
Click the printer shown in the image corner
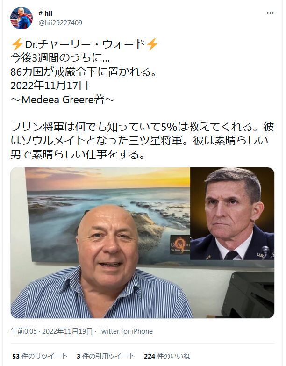[248, 294]
